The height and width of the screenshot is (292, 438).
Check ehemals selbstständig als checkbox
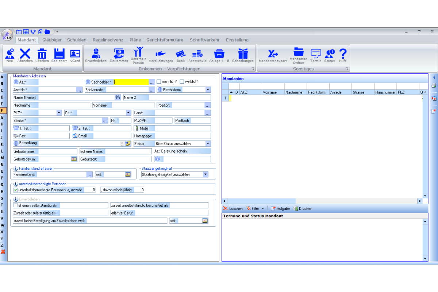15,205
